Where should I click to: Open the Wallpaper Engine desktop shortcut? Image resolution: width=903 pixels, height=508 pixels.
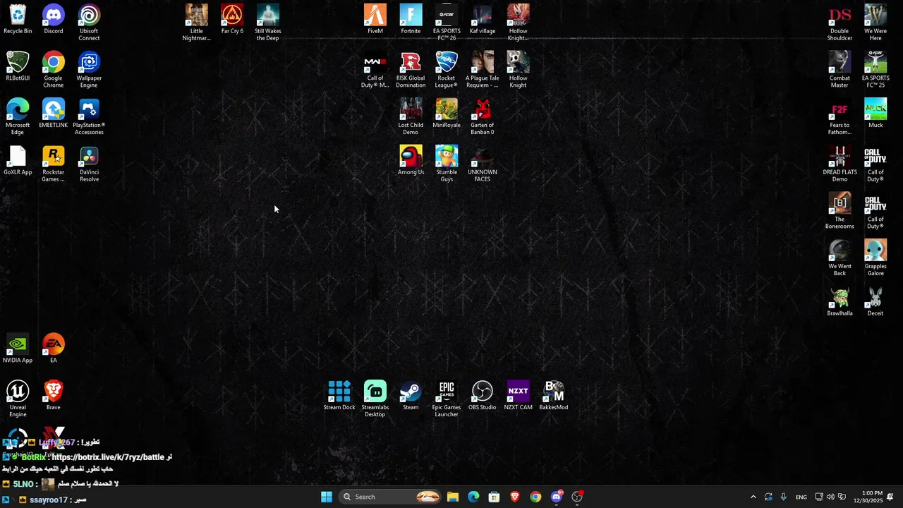(89, 70)
